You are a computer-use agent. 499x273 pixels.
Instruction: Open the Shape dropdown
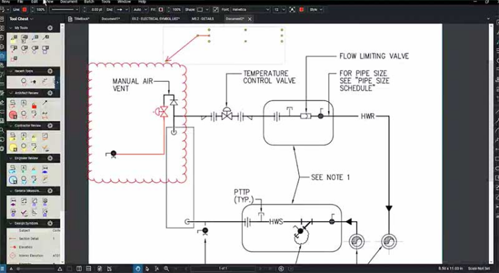click(203, 10)
